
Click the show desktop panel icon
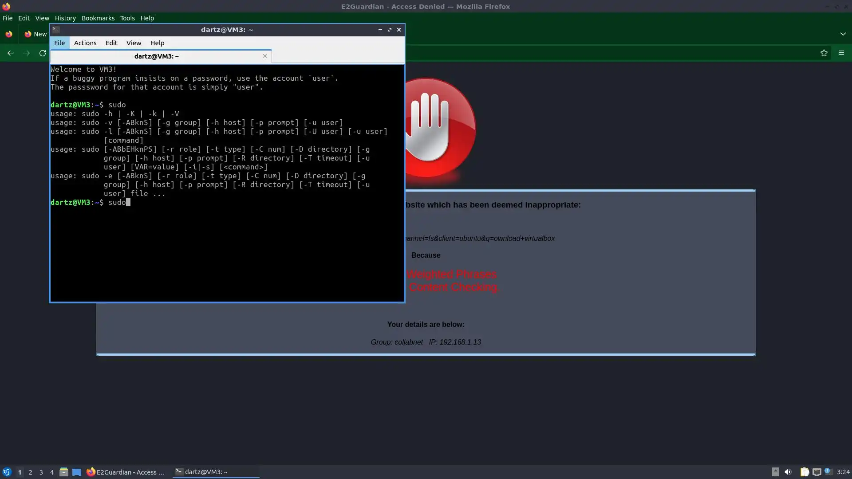coord(77,472)
